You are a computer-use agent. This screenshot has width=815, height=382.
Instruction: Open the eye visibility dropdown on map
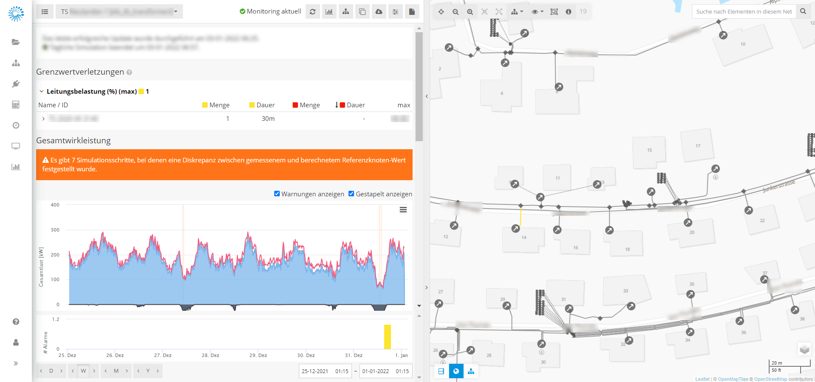point(537,12)
